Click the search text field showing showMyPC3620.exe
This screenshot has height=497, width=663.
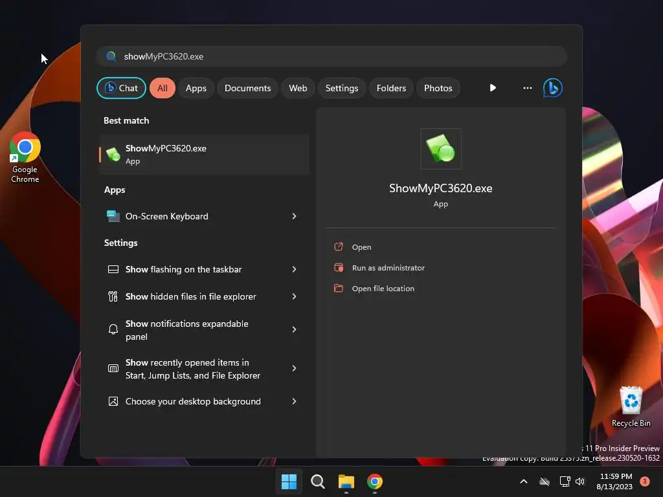(331, 56)
